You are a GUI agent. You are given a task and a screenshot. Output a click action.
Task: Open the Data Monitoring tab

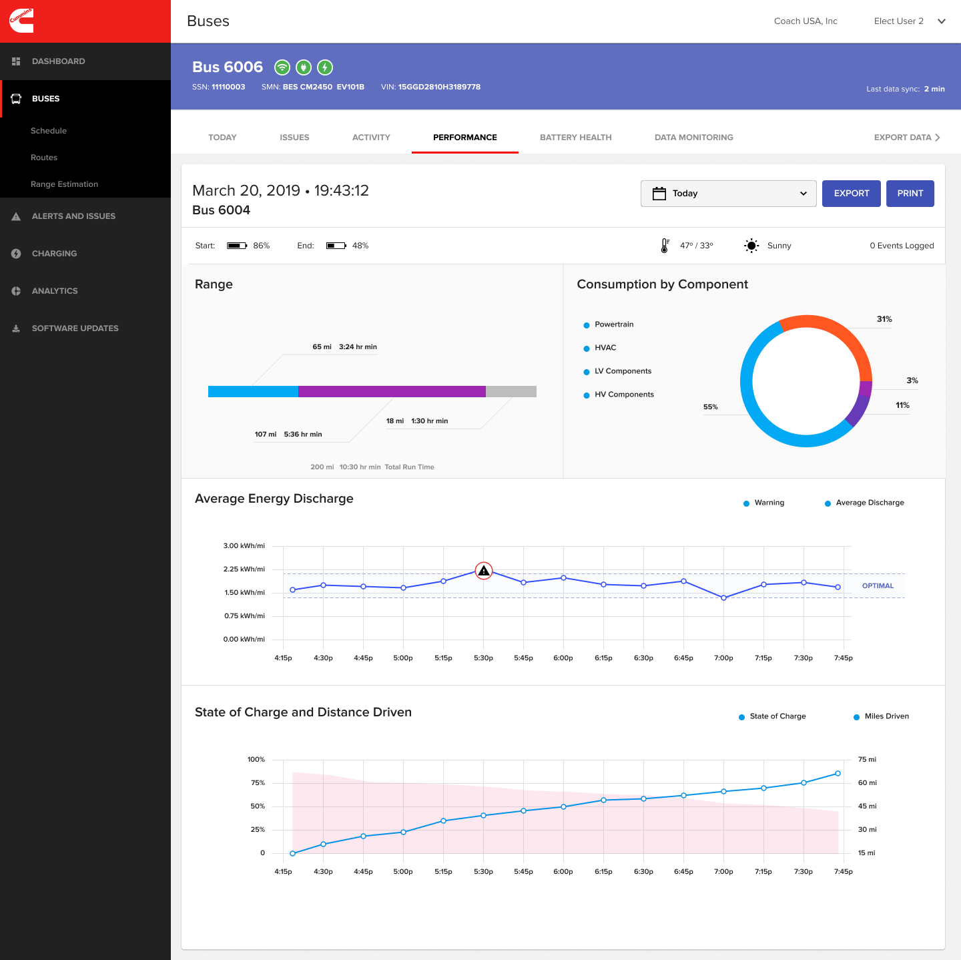pyautogui.click(x=694, y=138)
